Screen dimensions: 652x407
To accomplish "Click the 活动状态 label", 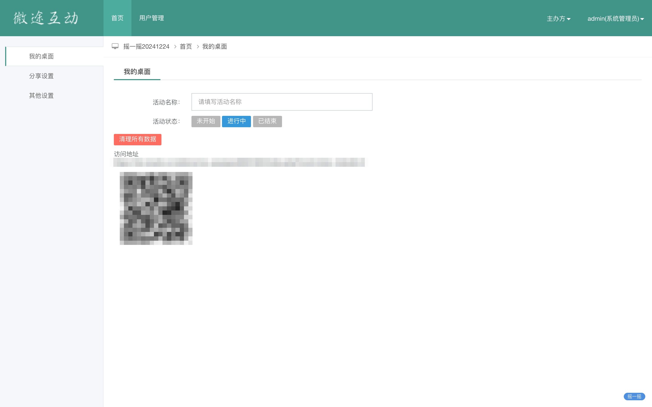I will 166,122.
